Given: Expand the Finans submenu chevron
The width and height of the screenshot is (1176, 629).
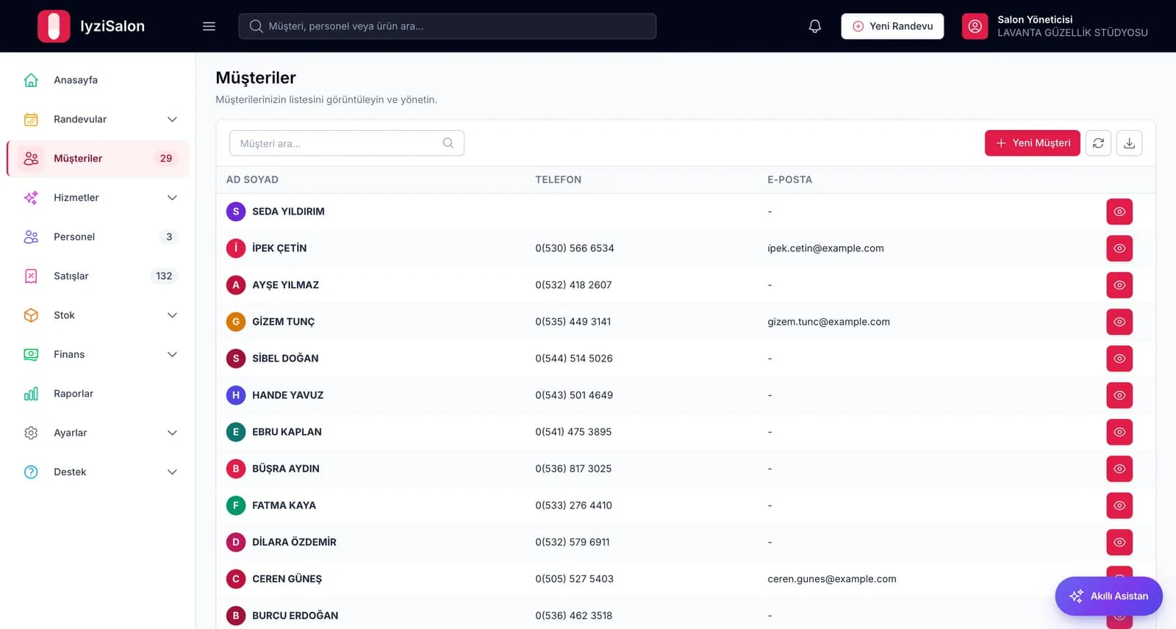Looking at the screenshot, I should click(x=172, y=354).
